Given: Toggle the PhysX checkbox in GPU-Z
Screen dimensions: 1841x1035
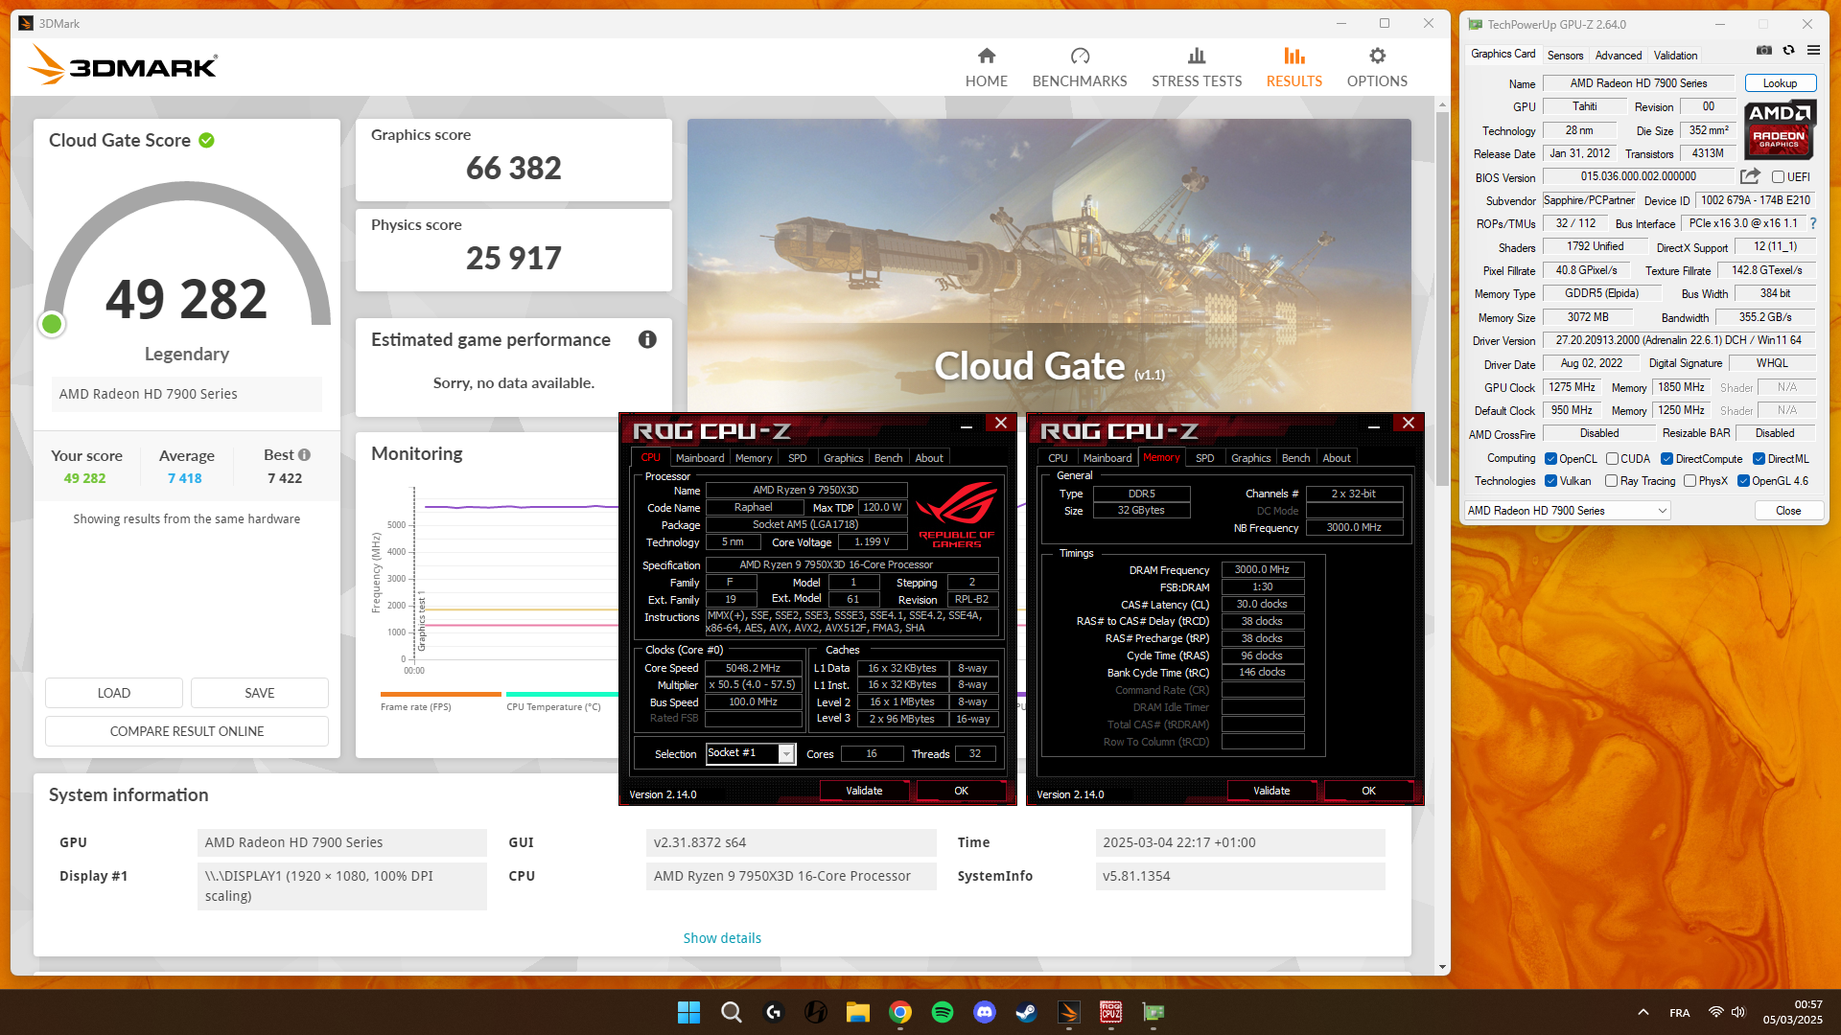Looking at the screenshot, I should (x=1690, y=481).
